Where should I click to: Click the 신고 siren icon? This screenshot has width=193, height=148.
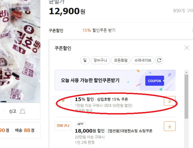(x=22, y=111)
